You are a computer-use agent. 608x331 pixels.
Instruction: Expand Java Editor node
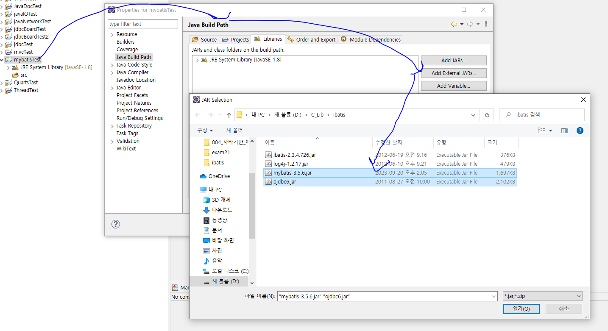coord(112,88)
